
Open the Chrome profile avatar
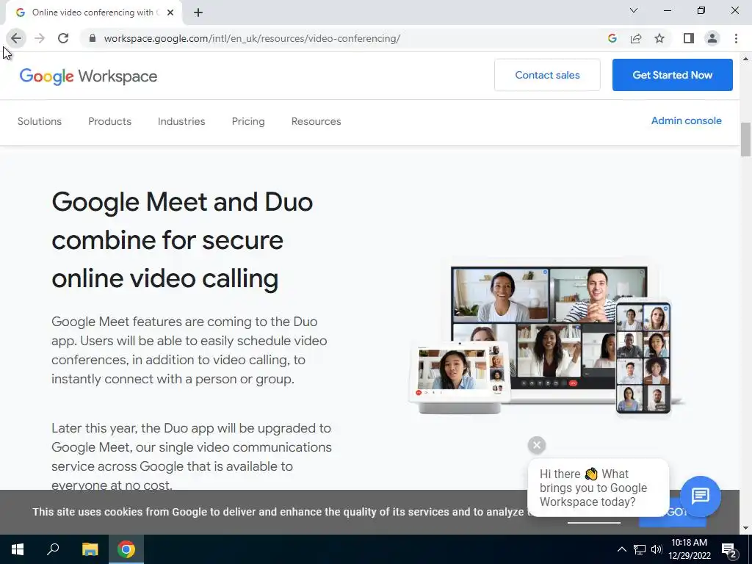click(712, 38)
